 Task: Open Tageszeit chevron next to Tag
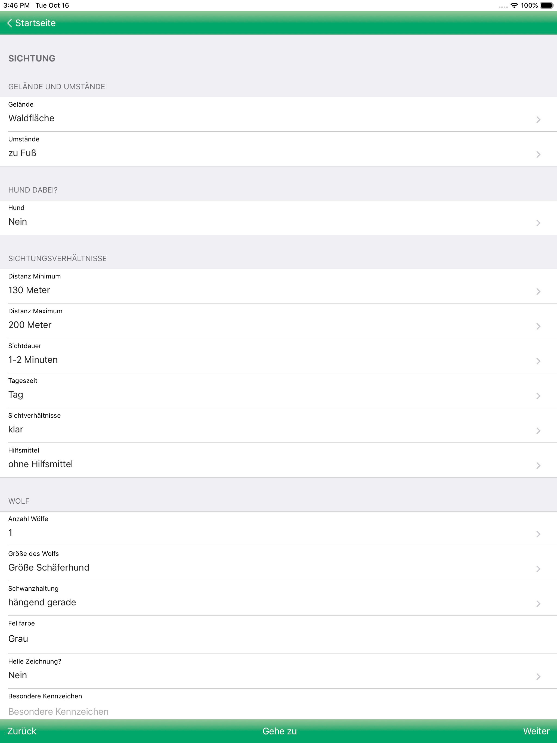coord(538,396)
